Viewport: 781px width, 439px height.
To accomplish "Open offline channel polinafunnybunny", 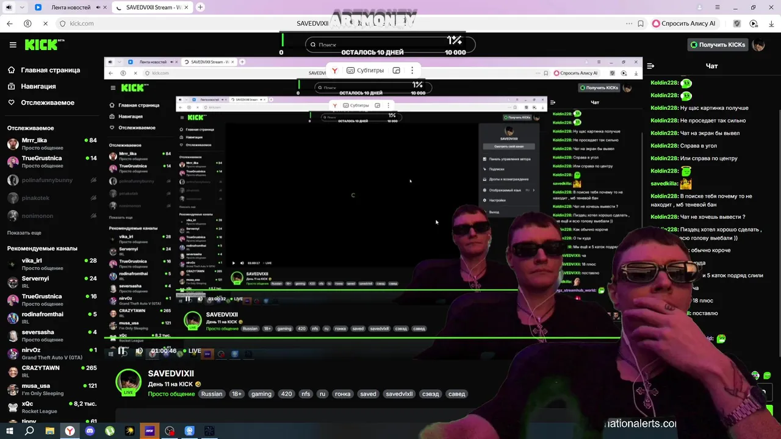I will click(x=52, y=180).
